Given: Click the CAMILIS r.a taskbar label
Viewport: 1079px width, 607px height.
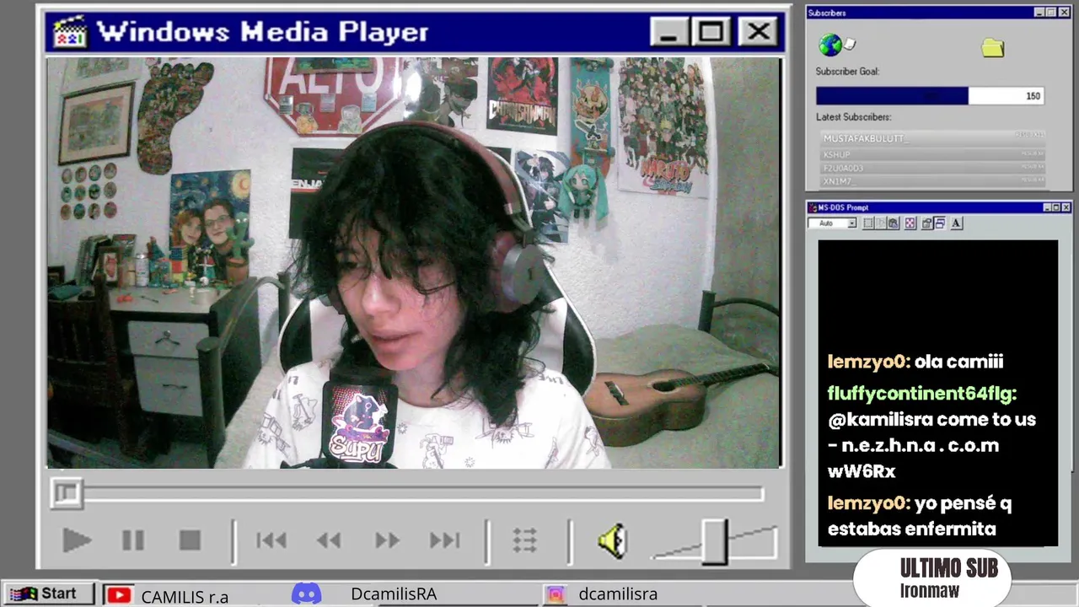Looking at the screenshot, I should 185,596.
